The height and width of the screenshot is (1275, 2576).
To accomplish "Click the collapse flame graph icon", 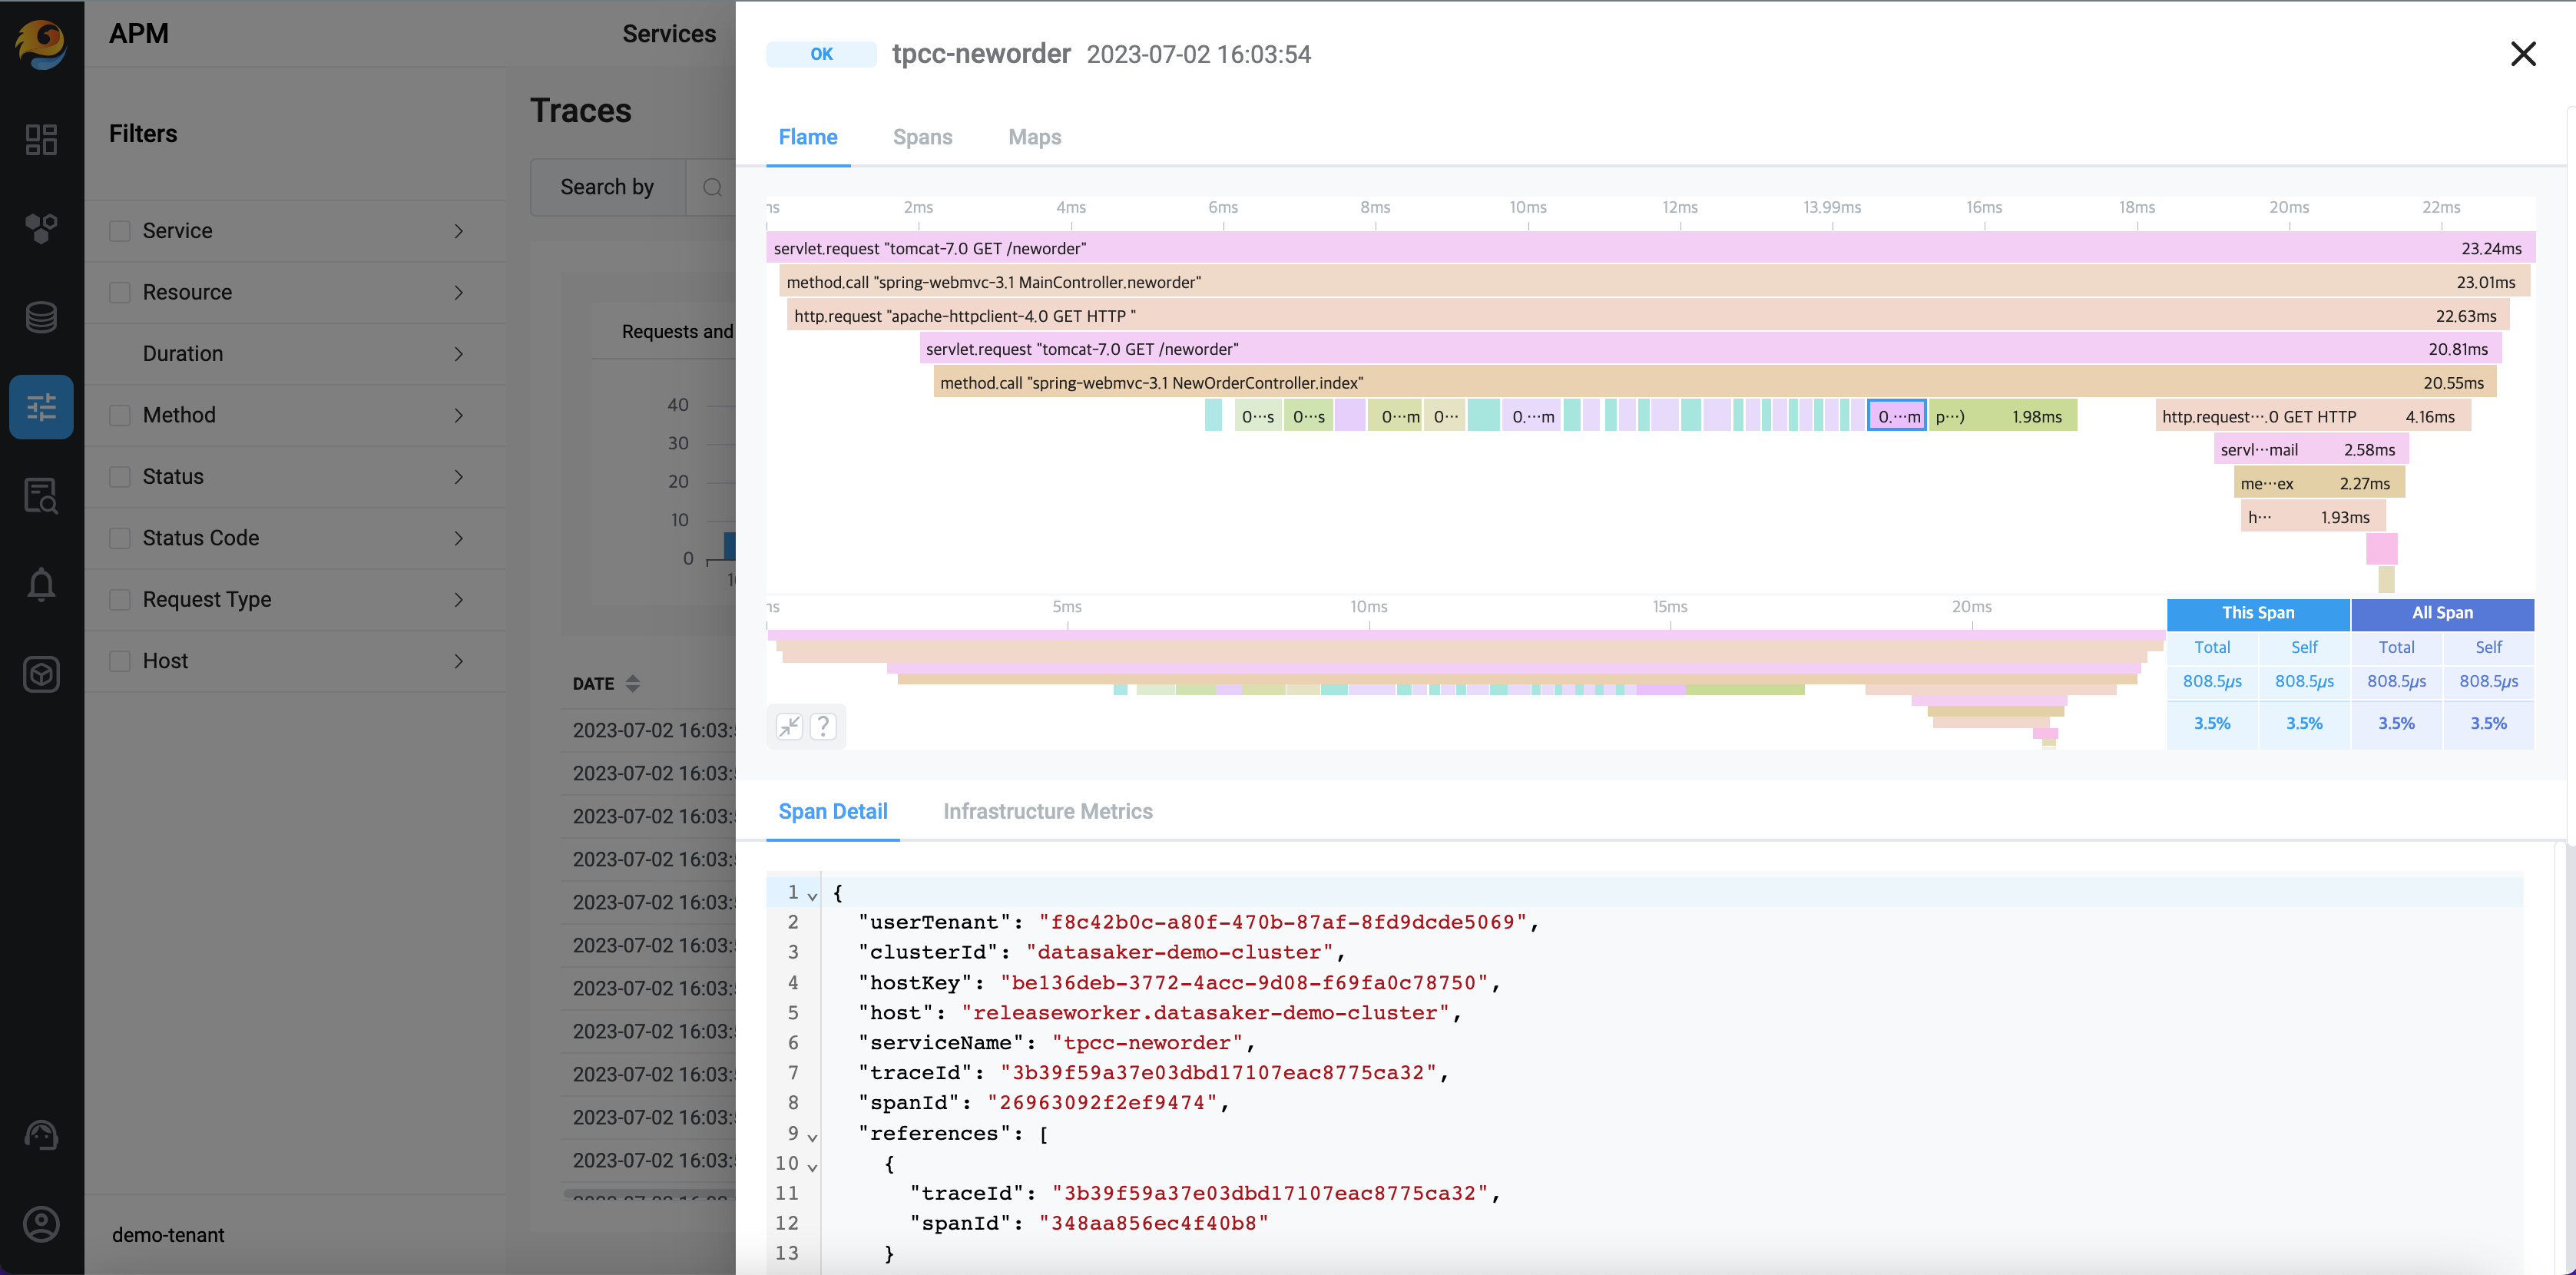I will point(790,726).
